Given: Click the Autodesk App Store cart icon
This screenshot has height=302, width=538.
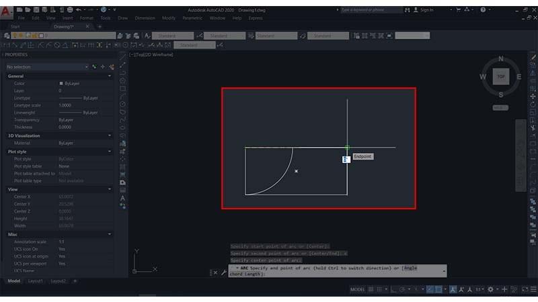Looking at the screenshot, I should tap(459, 10).
